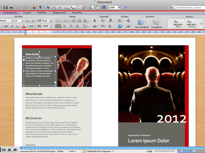The width and height of the screenshot is (205, 153).
Task: Decrease font size with smaller A button
Action: pyautogui.click(x=34, y=21)
